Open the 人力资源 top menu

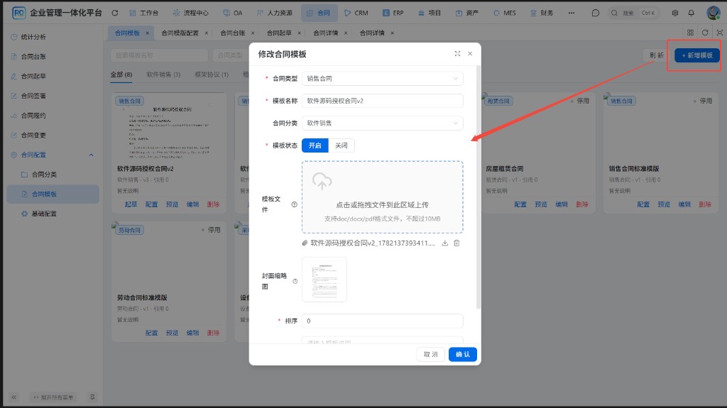click(275, 13)
